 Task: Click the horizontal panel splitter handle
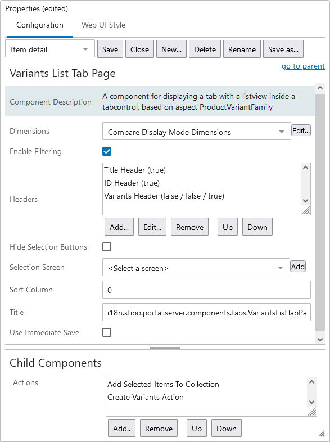tap(165, 347)
